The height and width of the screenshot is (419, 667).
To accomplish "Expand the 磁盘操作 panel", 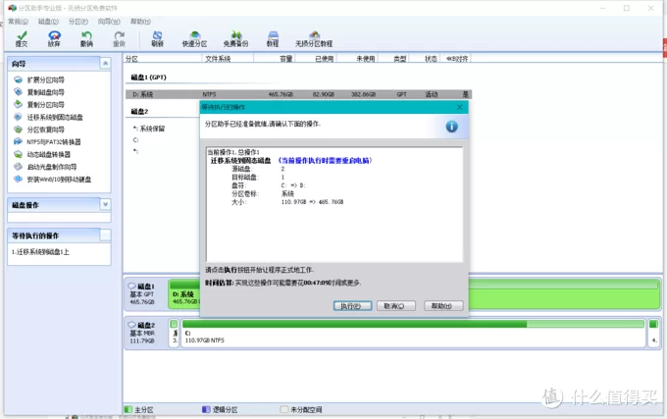I will [x=106, y=205].
